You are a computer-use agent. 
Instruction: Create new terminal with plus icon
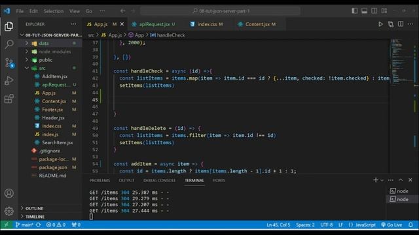pos(375,180)
